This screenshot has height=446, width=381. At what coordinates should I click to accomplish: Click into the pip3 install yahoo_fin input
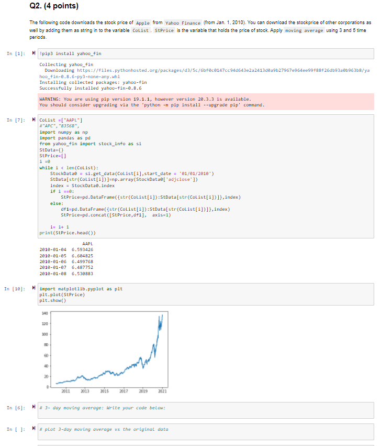(x=206, y=54)
